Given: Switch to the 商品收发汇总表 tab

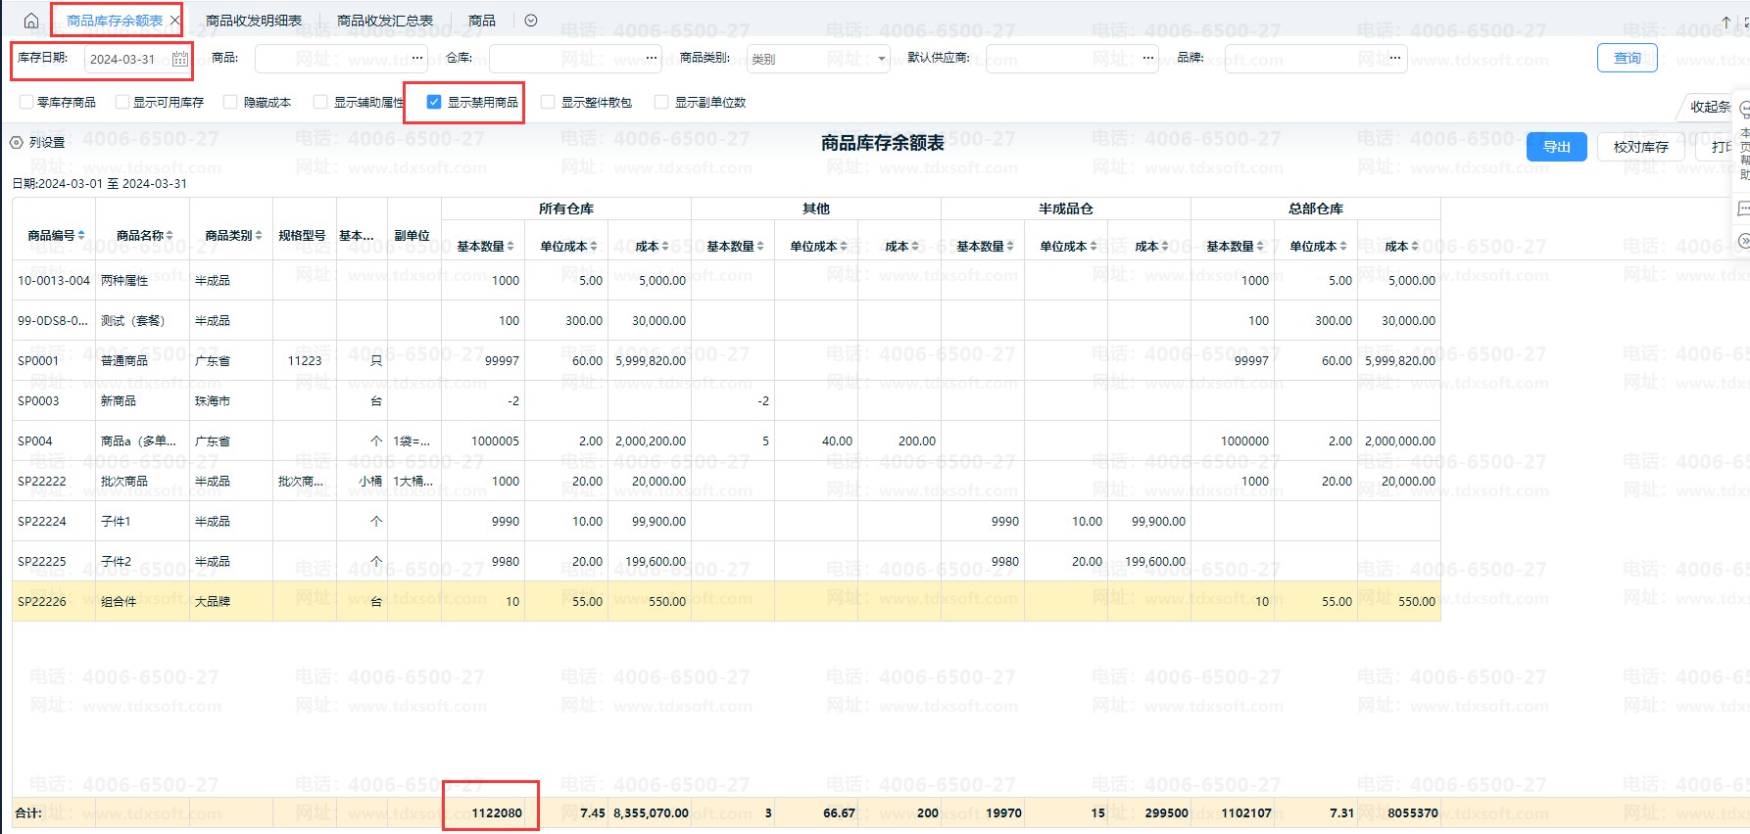Looking at the screenshot, I should [x=384, y=21].
